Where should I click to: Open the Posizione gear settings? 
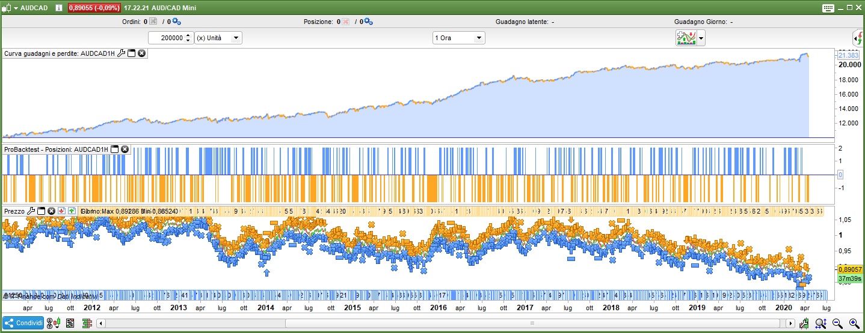(369, 22)
